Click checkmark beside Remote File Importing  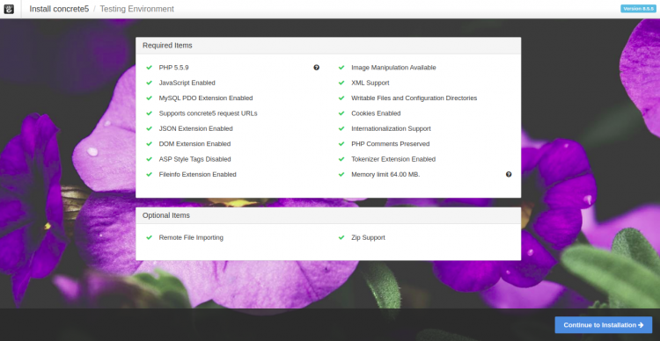pyautogui.click(x=149, y=237)
